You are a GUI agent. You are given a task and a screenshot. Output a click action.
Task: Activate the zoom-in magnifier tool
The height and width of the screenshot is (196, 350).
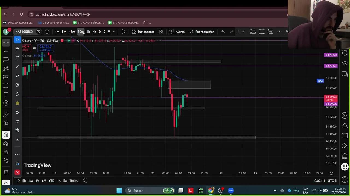point(6,123)
